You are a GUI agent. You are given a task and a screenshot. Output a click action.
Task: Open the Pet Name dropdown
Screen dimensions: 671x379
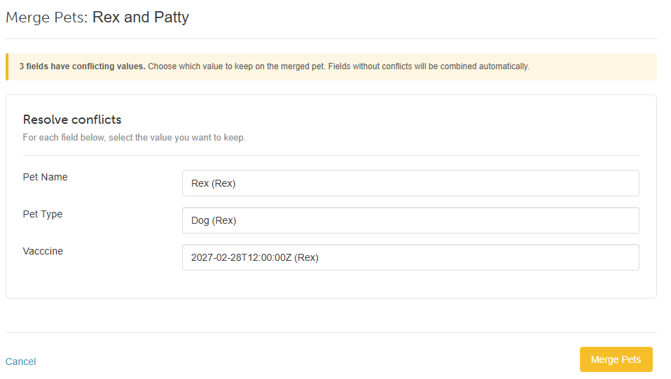click(410, 183)
